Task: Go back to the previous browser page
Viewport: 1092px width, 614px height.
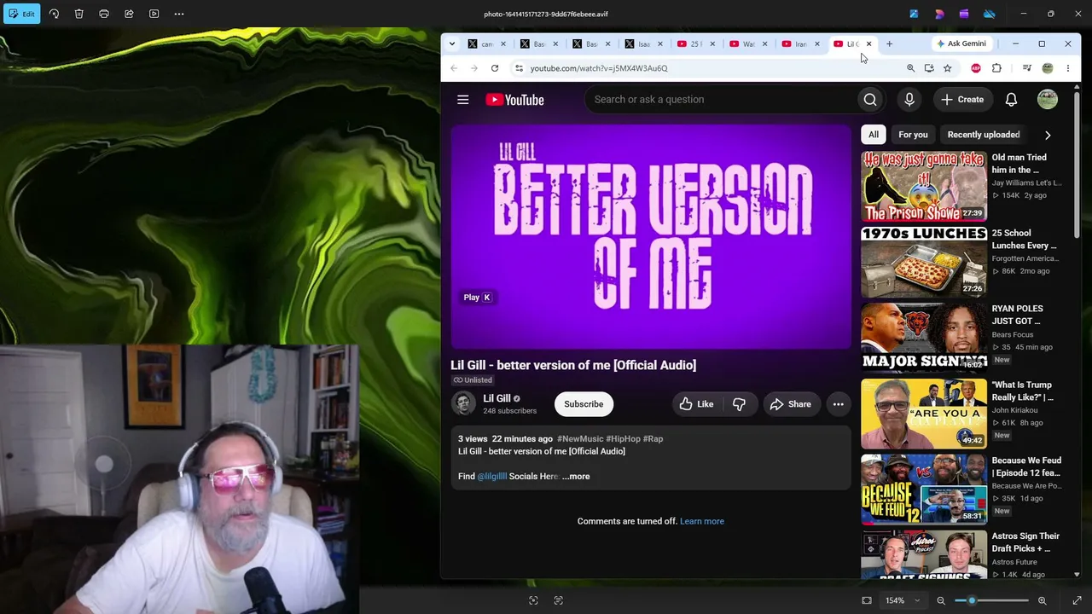Action: pos(454,68)
